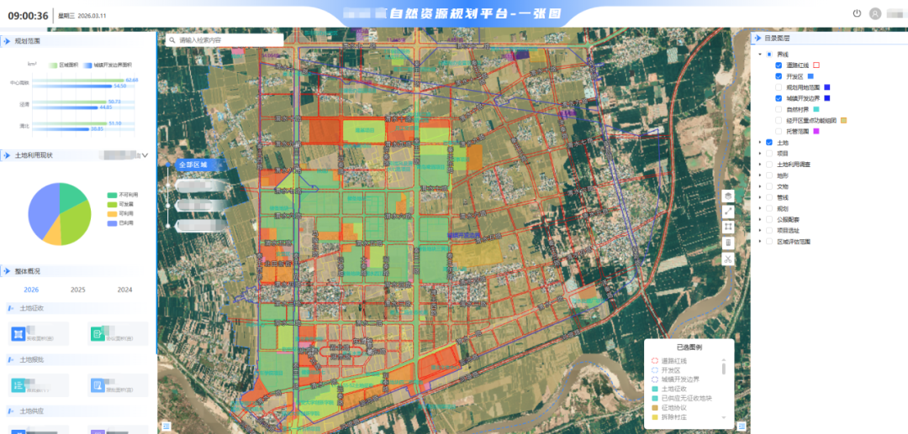Screen dimensions: 908x434
Task: Switch to the 2024 year tab
Action: (124, 290)
